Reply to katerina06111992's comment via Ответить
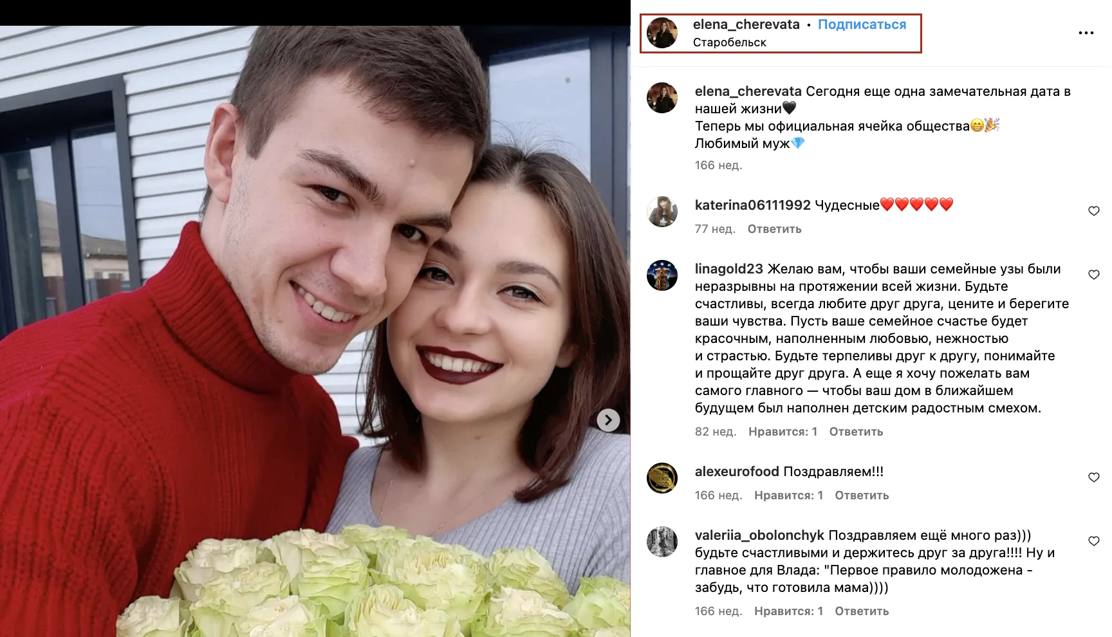Viewport: 1112px width, 637px height. (x=774, y=229)
